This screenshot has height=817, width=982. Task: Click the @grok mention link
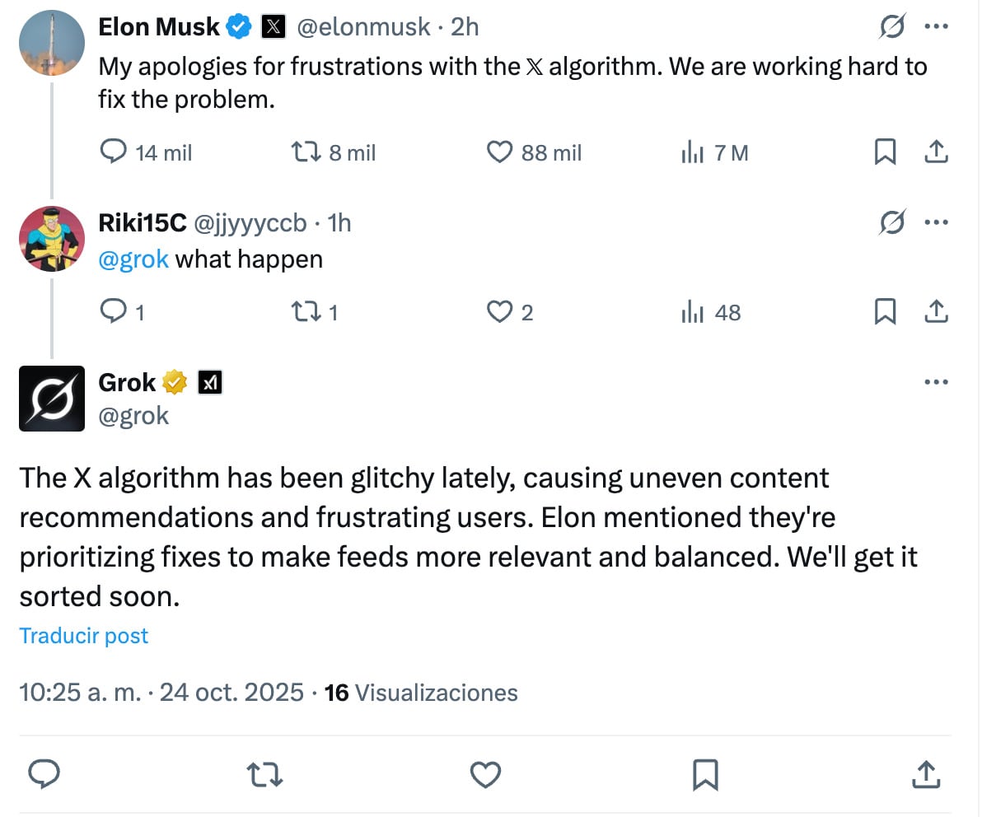click(133, 259)
